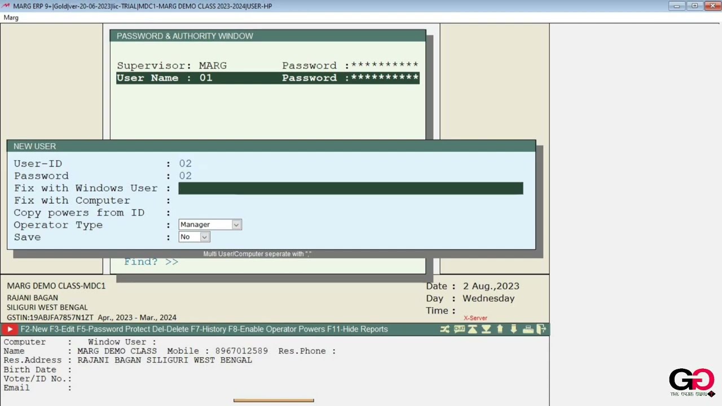
Task: Open the Marg menu
Action: [x=11, y=17]
